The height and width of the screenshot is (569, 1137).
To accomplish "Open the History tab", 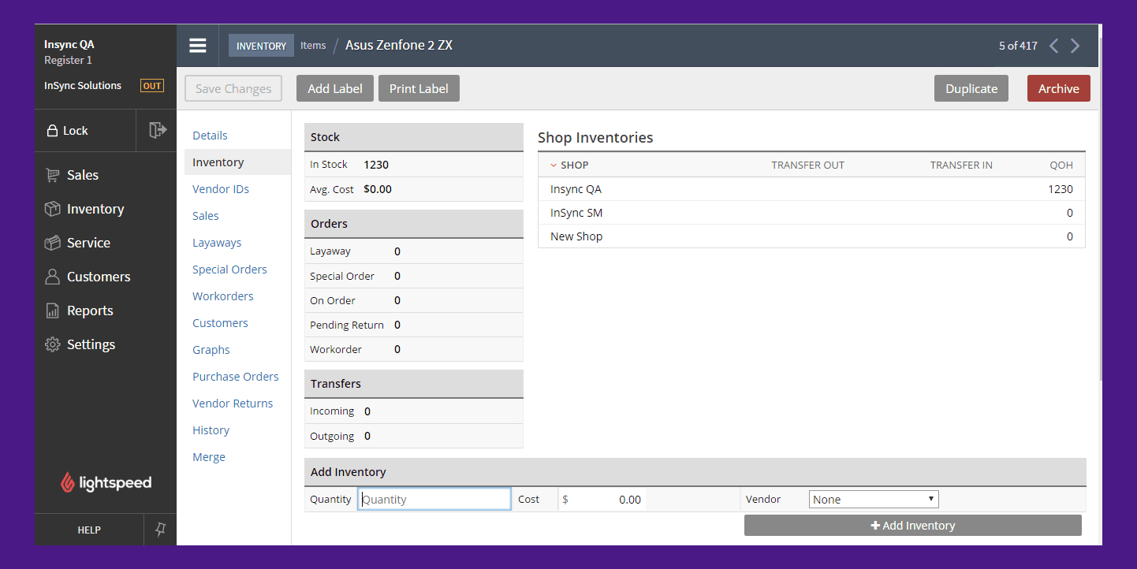I will (211, 430).
